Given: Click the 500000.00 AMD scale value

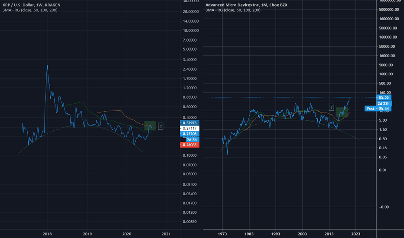Looking at the screenshot, I should coord(388,28).
